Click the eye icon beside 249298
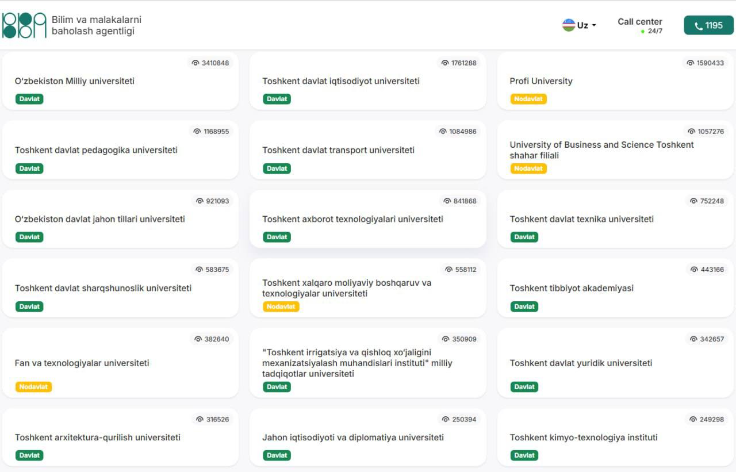The image size is (736, 472). pos(693,420)
